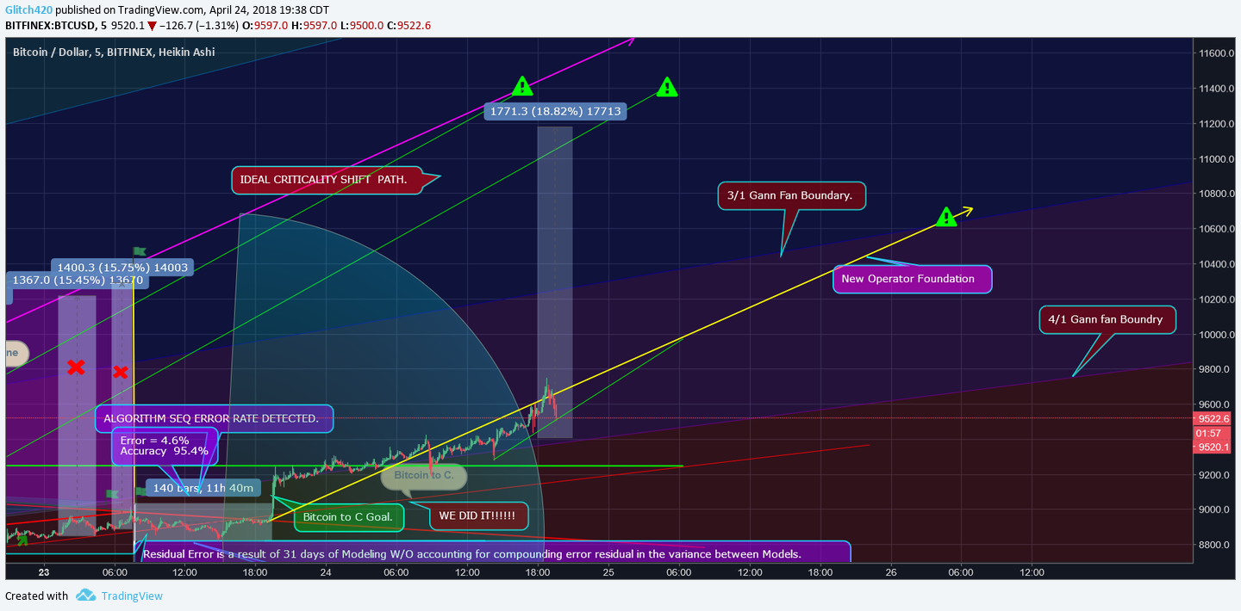
Task: Click the 9200.0 price axis label
Action: (x=1216, y=475)
